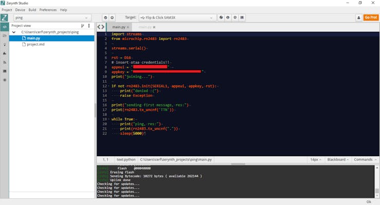The width and height of the screenshot is (380, 205).
Task: Open the Preferences menu
Action: 48,10
